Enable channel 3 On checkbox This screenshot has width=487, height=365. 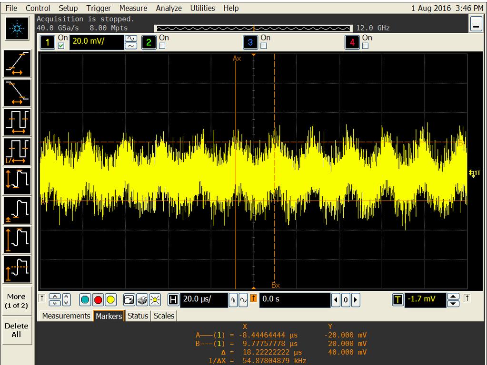tap(264, 46)
